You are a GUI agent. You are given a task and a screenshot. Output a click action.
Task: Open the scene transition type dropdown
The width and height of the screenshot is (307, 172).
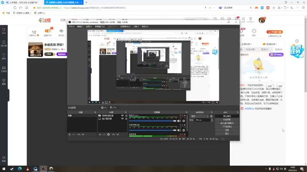coord(200,116)
